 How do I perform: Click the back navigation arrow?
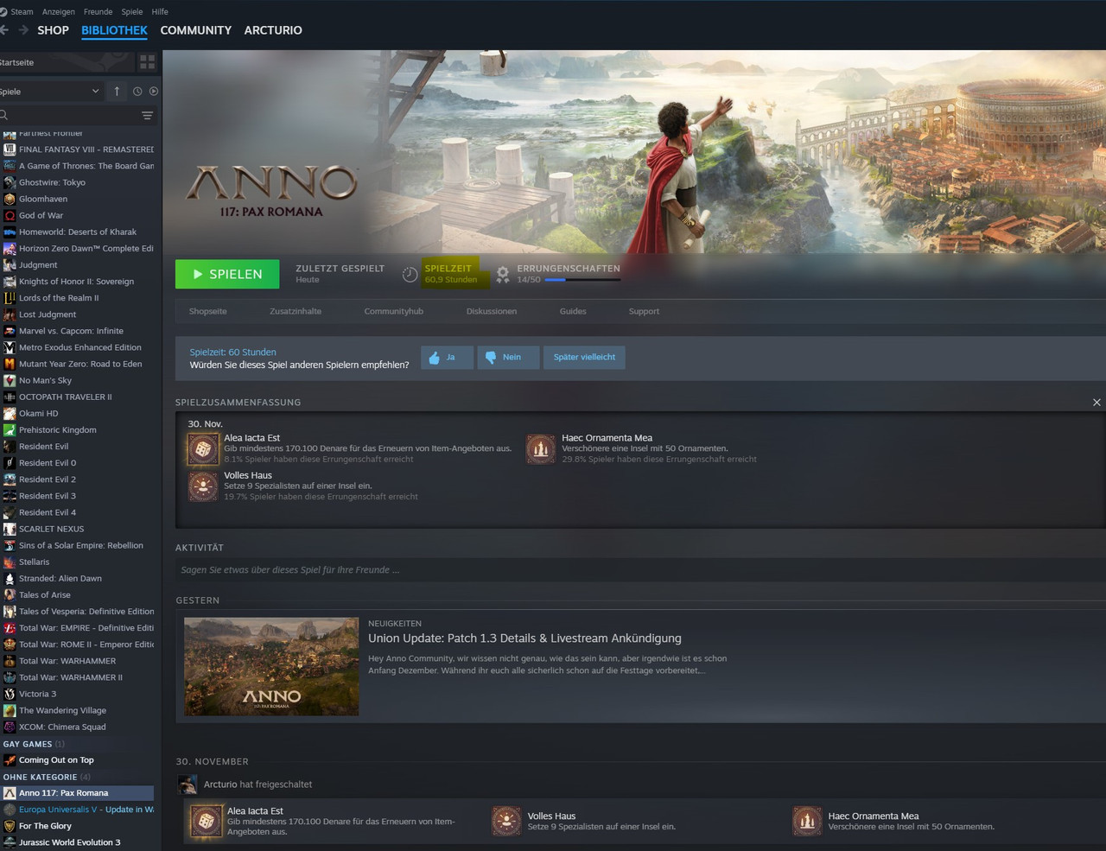pos(4,30)
